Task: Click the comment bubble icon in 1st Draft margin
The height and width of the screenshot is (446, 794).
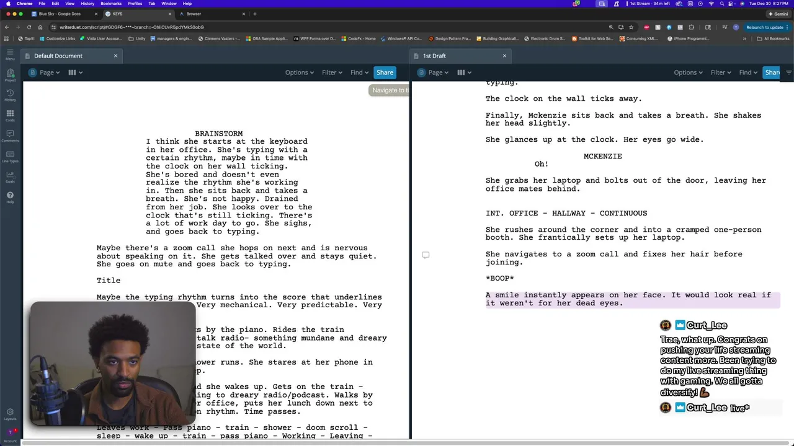Action: [x=426, y=255]
